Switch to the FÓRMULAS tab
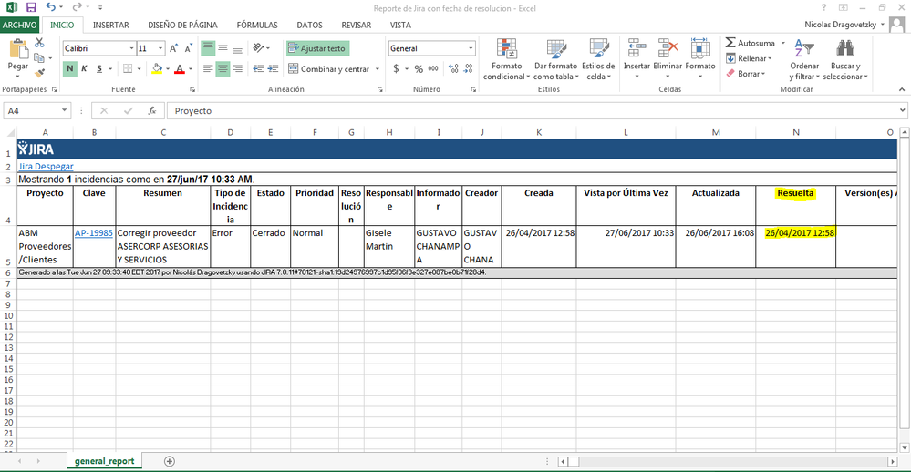Viewport: 911px width, 472px height. coord(257,25)
